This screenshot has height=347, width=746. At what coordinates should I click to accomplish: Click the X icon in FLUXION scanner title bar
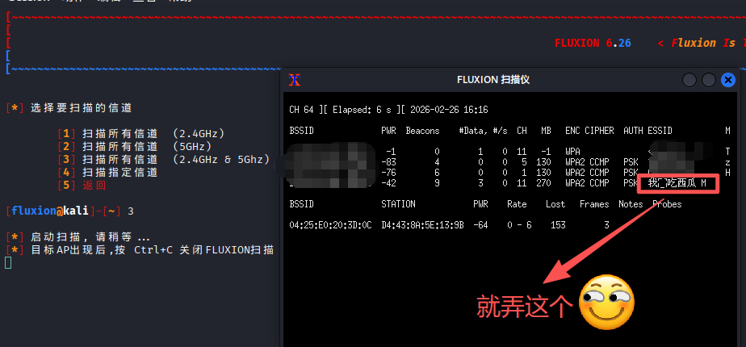pyautogui.click(x=295, y=79)
